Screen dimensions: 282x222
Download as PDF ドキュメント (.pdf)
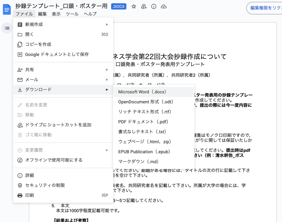[x=154, y=122]
